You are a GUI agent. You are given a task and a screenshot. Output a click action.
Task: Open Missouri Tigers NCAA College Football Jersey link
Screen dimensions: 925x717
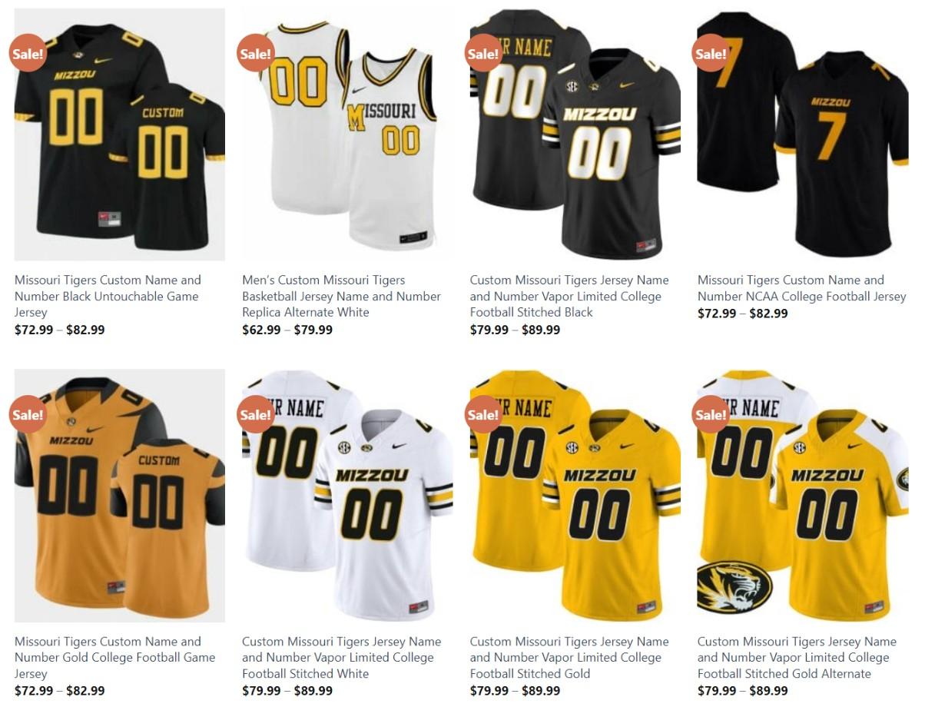point(802,288)
